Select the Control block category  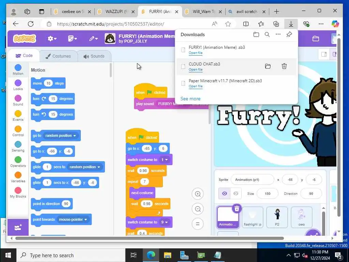tap(18, 131)
